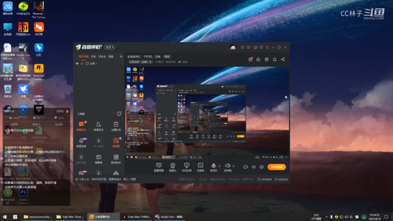
Task: Switch the 模式 mode pill beside logo
Action: pos(110,47)
